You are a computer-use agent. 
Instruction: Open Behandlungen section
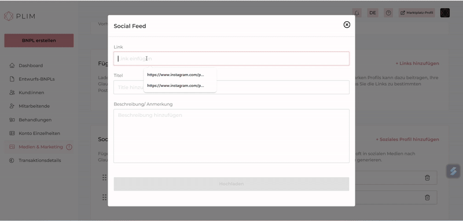[35, 120]
